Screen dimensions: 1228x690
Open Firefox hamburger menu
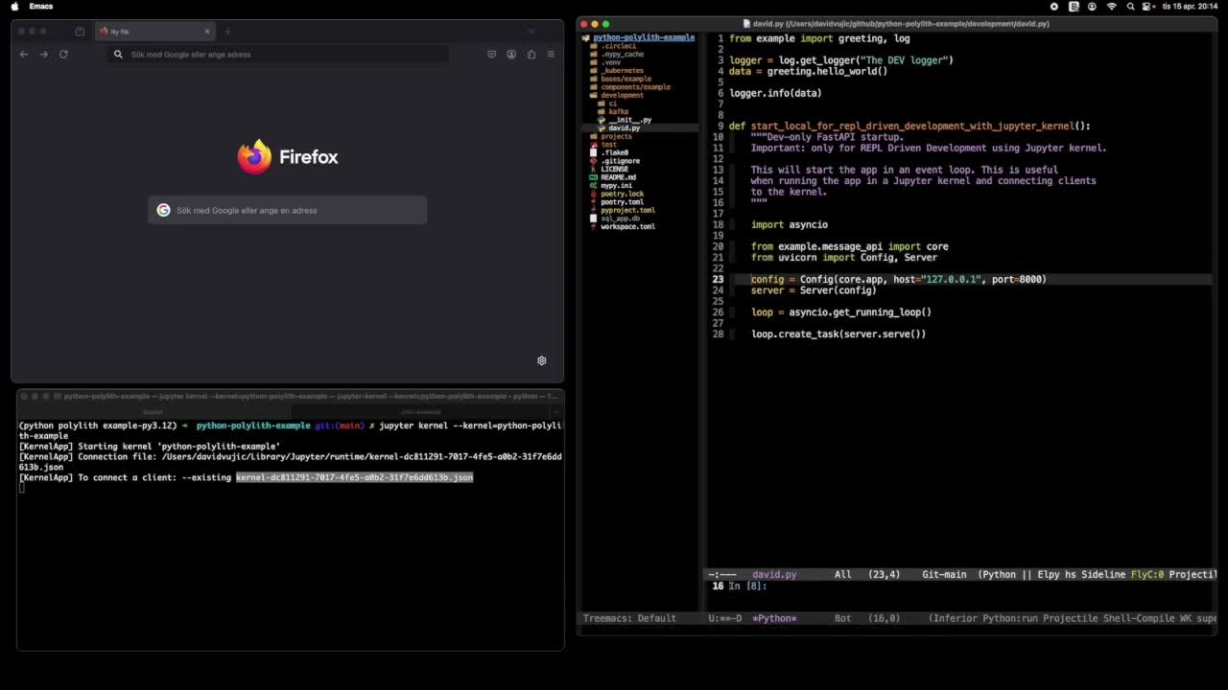551,55
